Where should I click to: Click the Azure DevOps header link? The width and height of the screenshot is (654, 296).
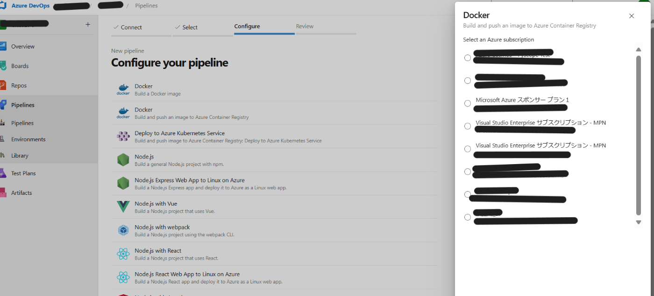(x=30, y=6)
